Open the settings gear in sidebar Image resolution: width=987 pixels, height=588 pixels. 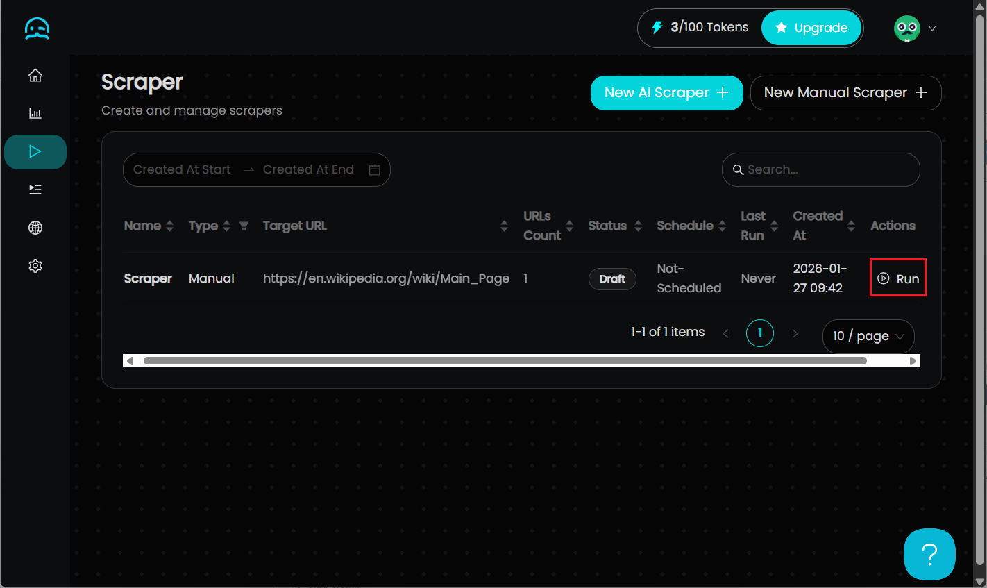35,266
